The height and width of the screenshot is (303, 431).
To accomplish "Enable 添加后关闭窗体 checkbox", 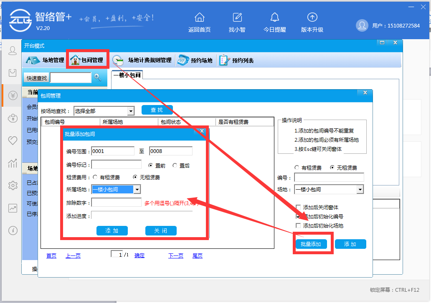I will point(298,207).
